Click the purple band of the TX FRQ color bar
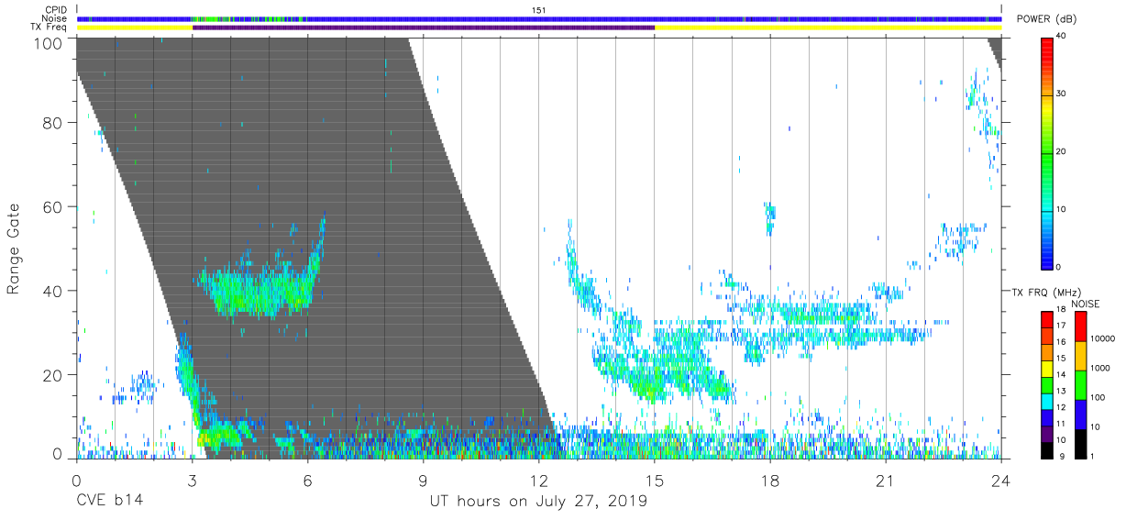 point(1047,434)
